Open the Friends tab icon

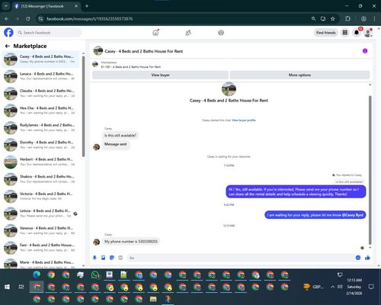click(188, 33)
